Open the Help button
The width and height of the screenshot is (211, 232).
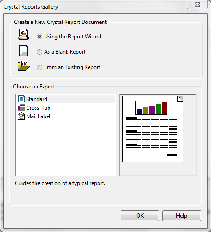[x=181, y=216]
